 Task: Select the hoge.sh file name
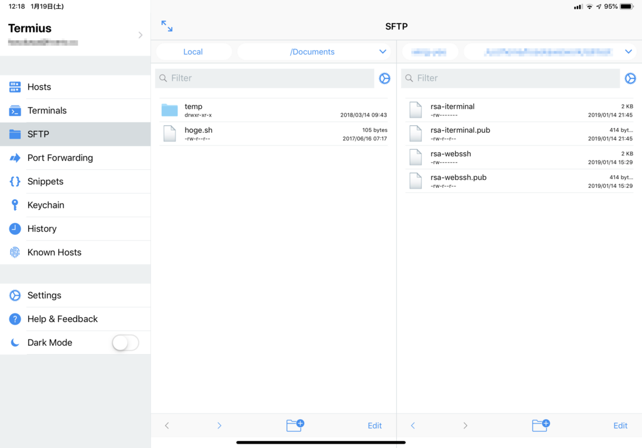[x=199, y=130]
